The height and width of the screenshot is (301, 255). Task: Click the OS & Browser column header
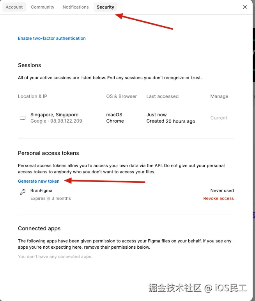(121, 96)
